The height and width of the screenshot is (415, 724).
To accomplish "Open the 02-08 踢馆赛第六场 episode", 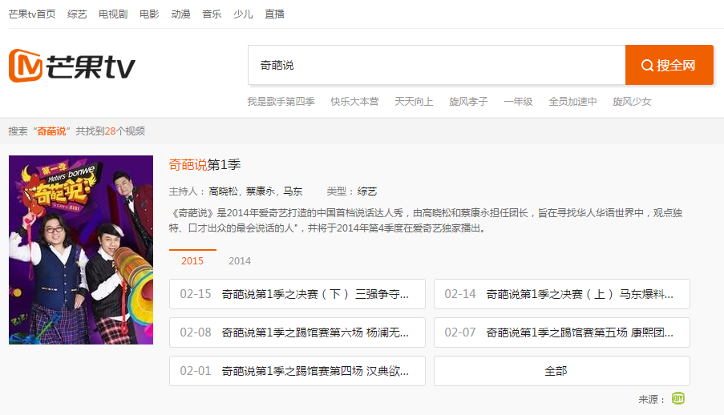I will (297, 332).
